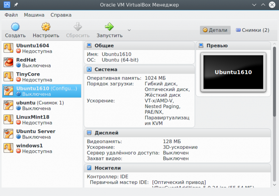The width and height of the screenshot is (279, 196).
Task: Start the VM with Запустить arrow icon
Action: tap(109, 27)
